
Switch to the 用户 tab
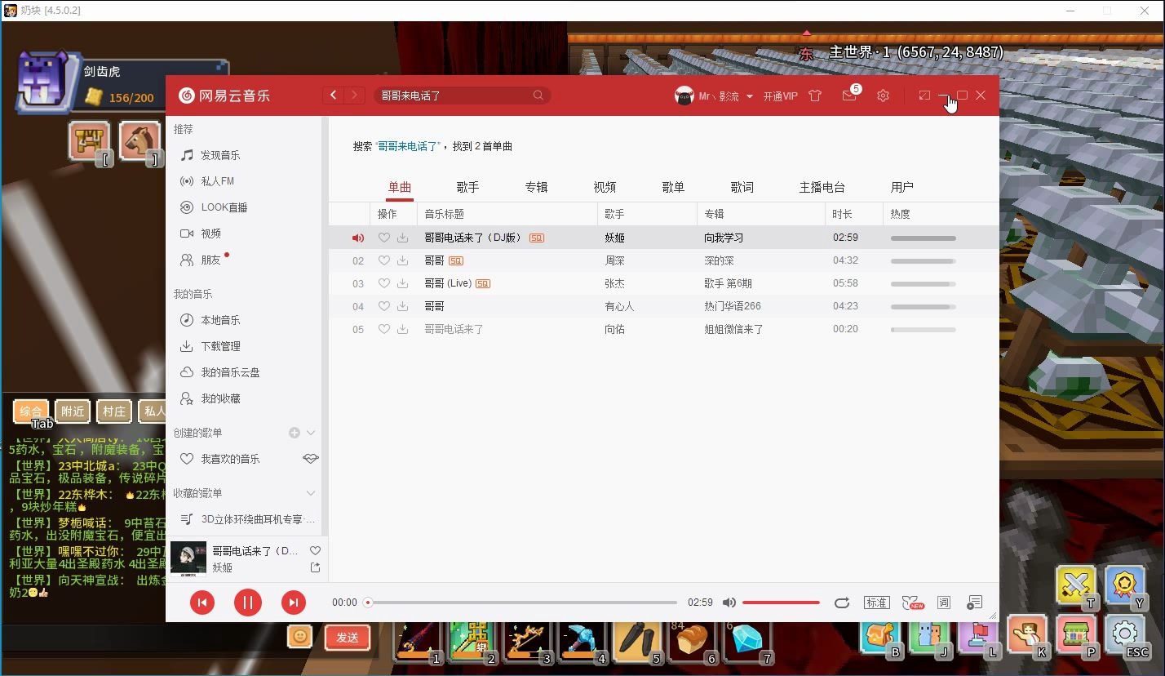(901, 187)
